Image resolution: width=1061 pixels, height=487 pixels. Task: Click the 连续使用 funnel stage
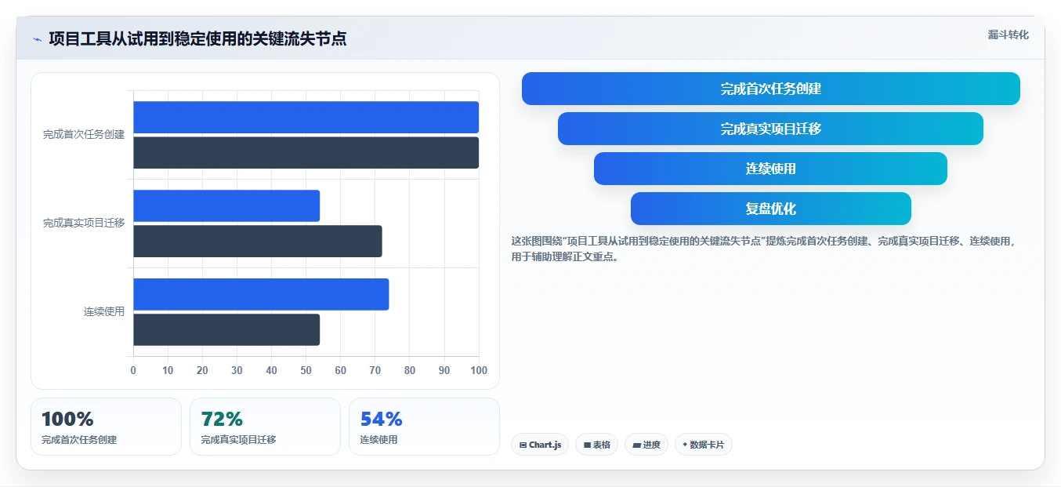[x=771, y=169]
